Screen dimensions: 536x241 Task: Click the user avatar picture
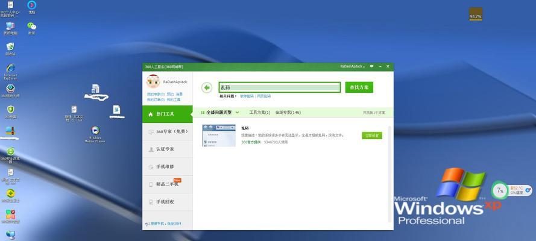click(153, 81)
